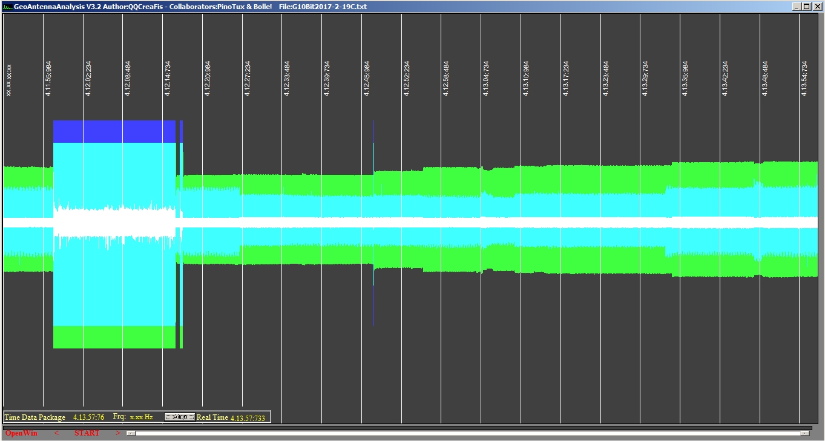
Task: Click the scrollbar right arrow
Action: click(x=804, y=433)
